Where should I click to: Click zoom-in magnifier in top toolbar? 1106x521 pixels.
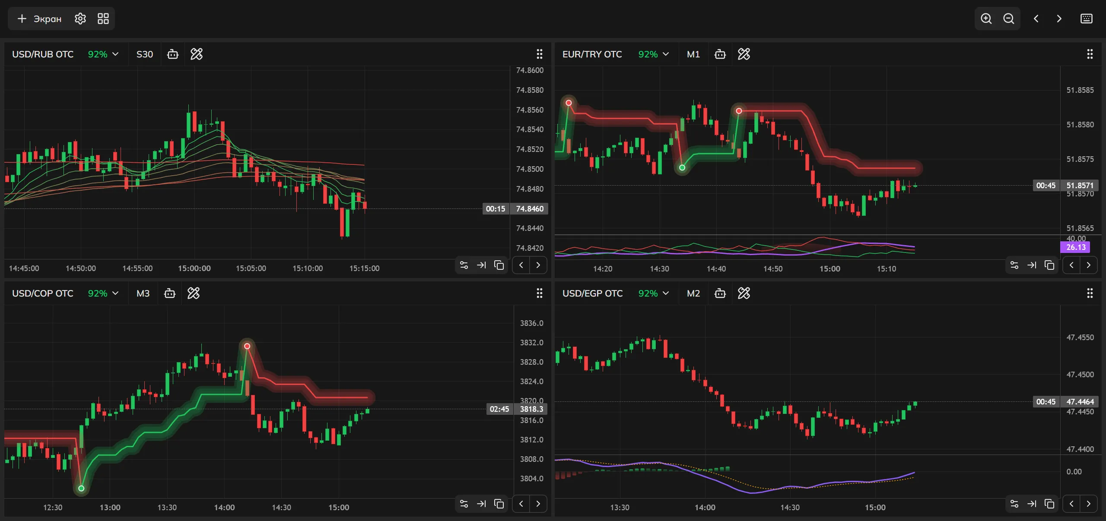click(986, 19)
